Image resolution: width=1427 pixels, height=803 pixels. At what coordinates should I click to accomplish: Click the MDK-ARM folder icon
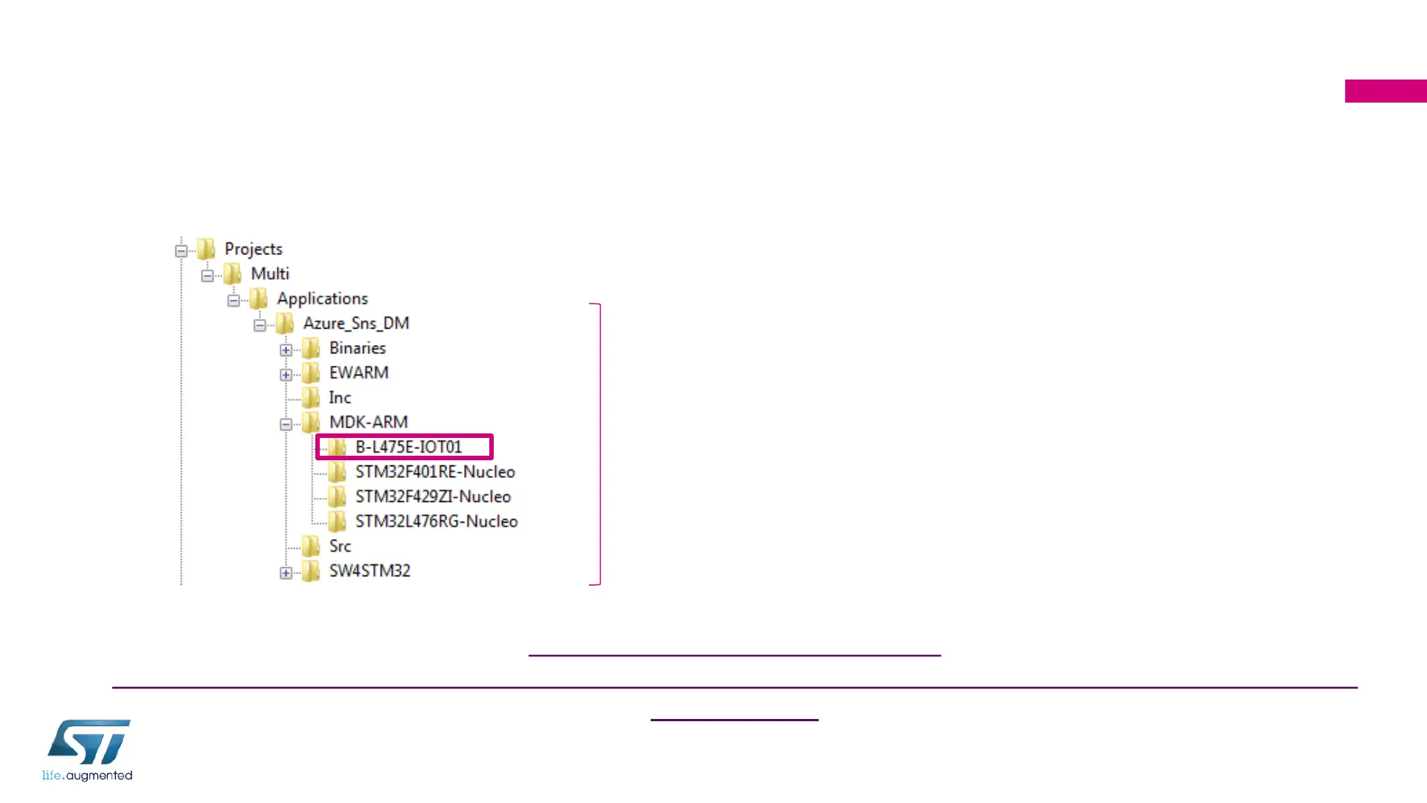point(311,422)
